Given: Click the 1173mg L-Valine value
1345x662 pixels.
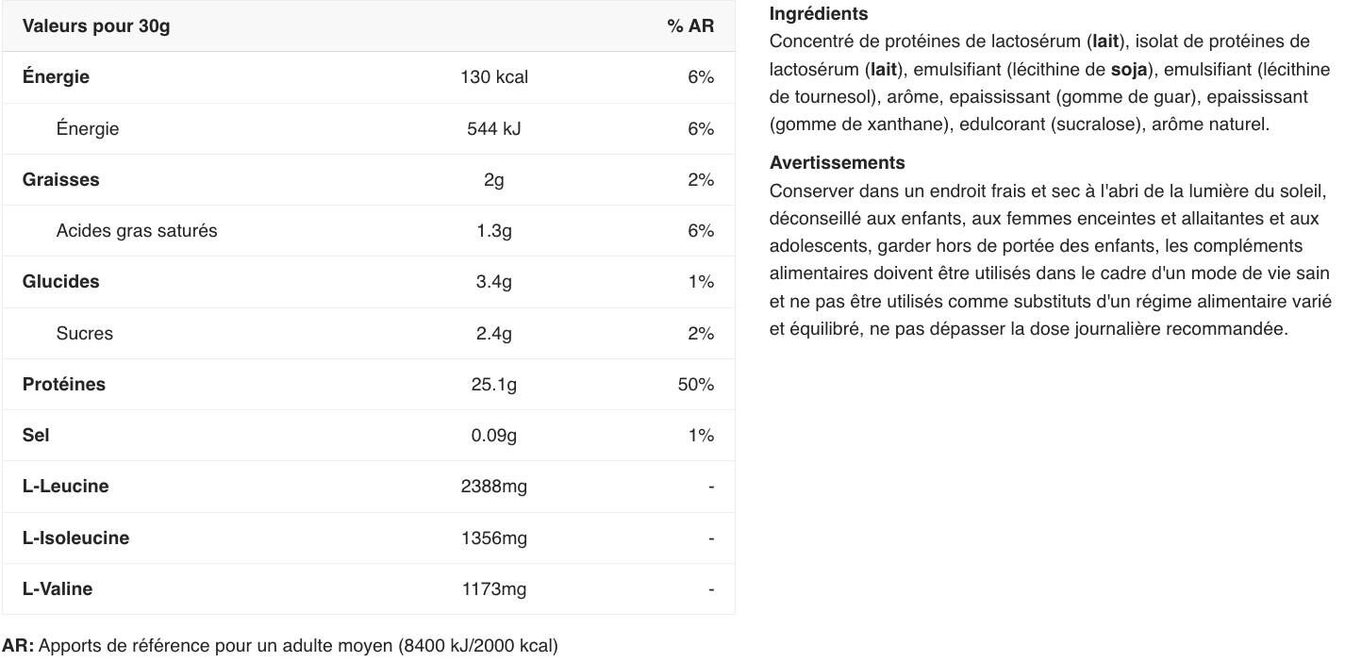Looking at the screenshot, I should click(493, 589).
